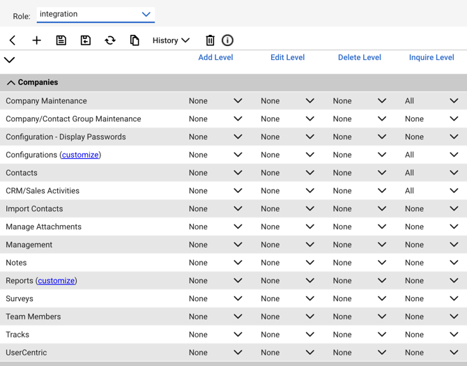Click the back arrow icon
Screen dimensions: 467x366
tap(13, 40)
